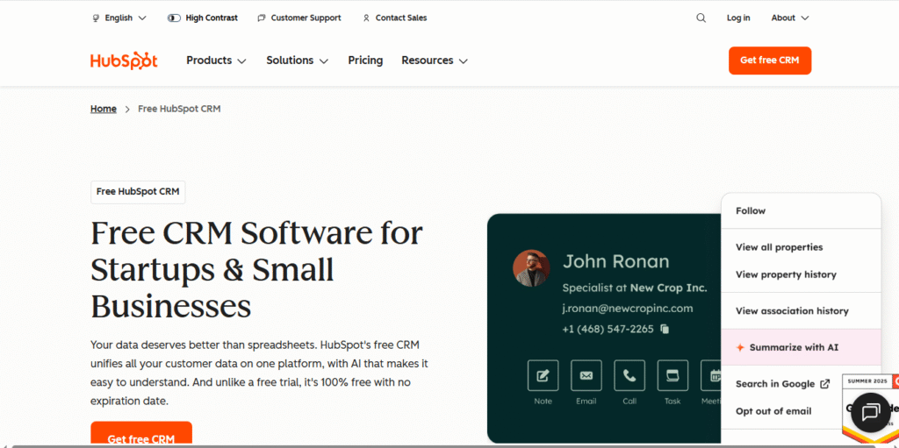
Task: Click the Task icon on contact card
Action: tap(672, 375)
